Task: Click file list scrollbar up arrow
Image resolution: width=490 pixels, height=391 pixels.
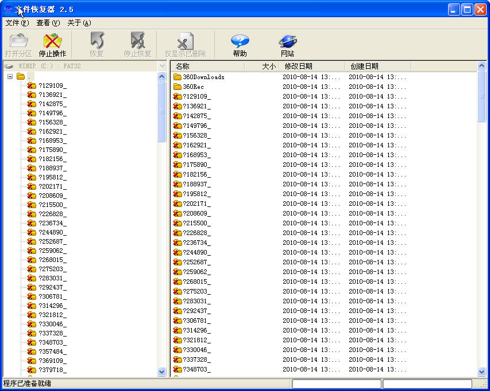Action: 481,66
